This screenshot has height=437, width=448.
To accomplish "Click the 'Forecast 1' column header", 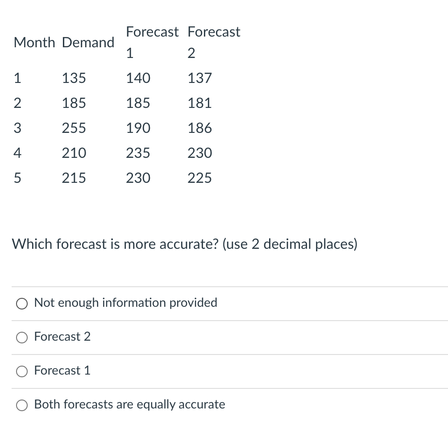I will coord(152,42).
